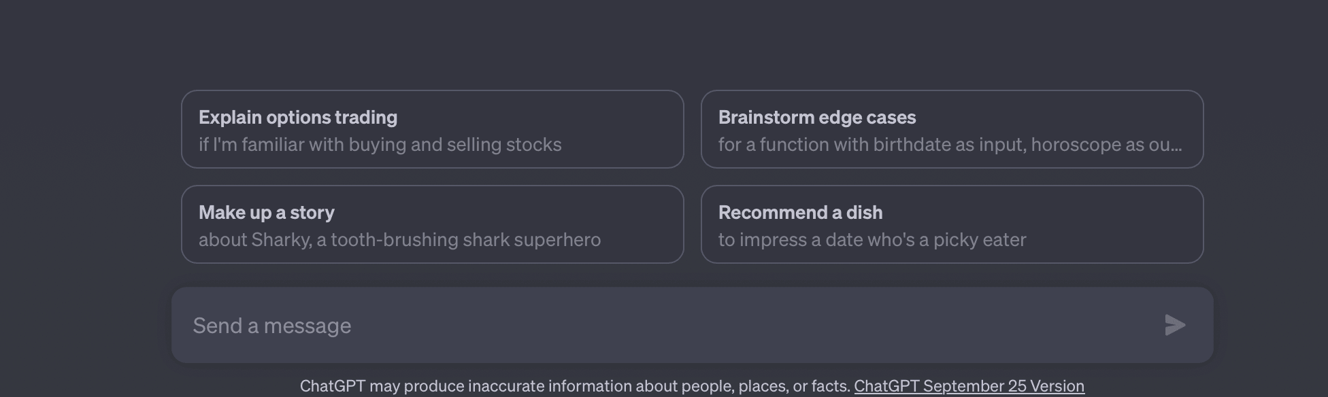Click 'to impress a date who's a picky eater' text
The width and height of the screenshot is (1328, 397).
pyautogui.click(x=872, y=240)
